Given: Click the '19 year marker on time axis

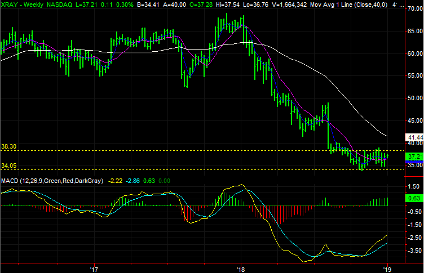Looking at the screenshot, I should click(388, 268).
